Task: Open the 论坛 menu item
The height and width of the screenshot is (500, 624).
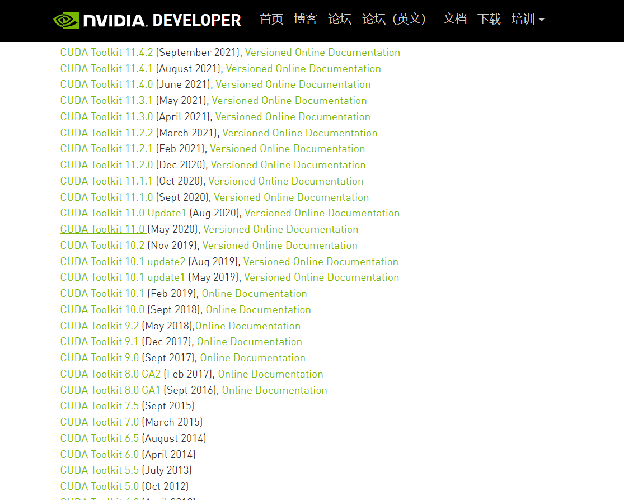Action: click(340, 19)
